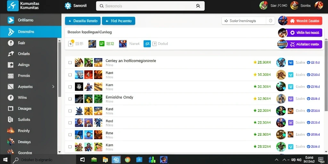Viewport: 328px width, 164px height.
Task: Click the star icon beside Sokrinenninogts
Action: click(x=226, y=21)
